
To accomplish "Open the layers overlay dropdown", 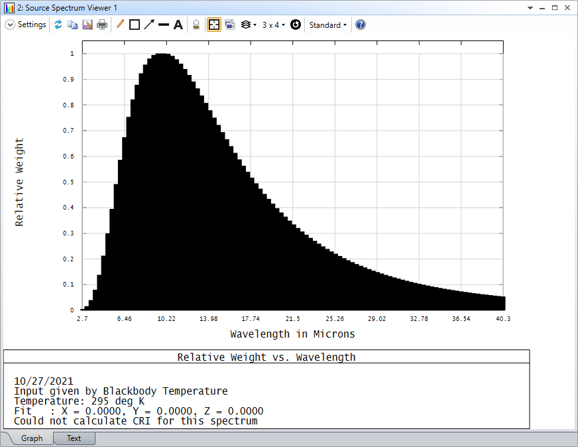I will point(248,25).
